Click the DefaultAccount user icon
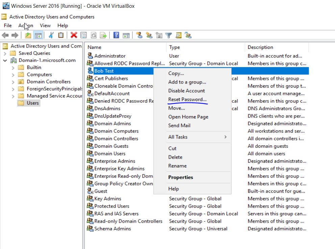Image resolution: width=335 pixels, height=249 pixels. [x=90, y=93]
